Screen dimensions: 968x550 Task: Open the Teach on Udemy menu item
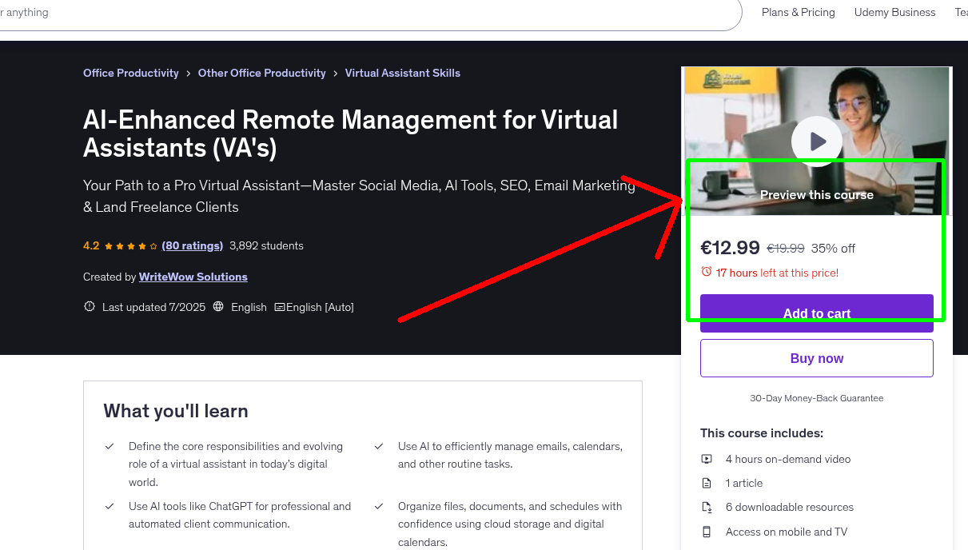(x=961, y=12)
